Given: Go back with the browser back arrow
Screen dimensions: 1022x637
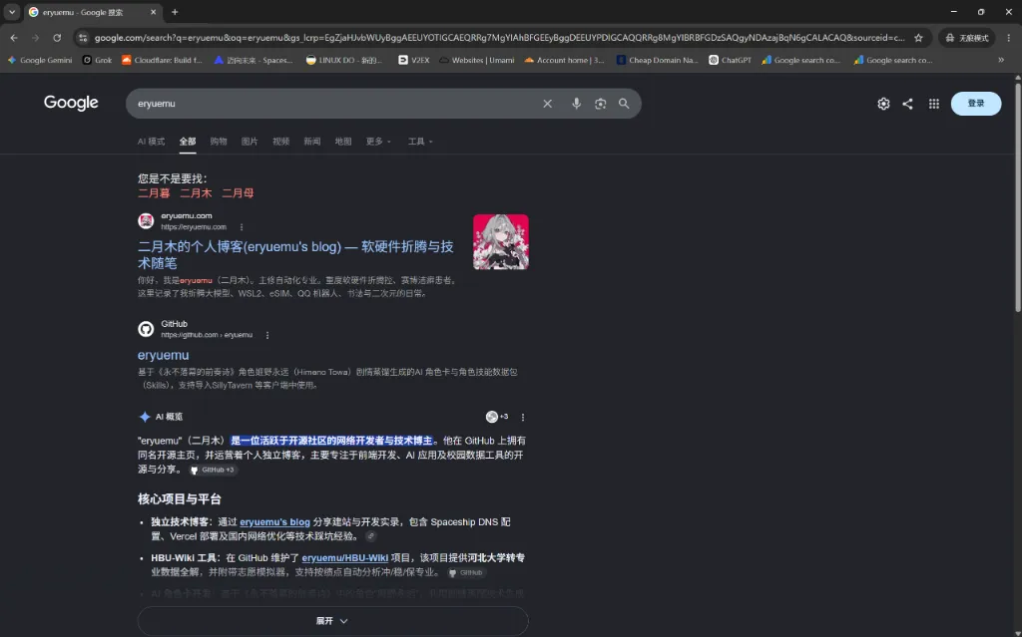Looking at the screenshot, I should pyautogui.click(x=14, y=38).
